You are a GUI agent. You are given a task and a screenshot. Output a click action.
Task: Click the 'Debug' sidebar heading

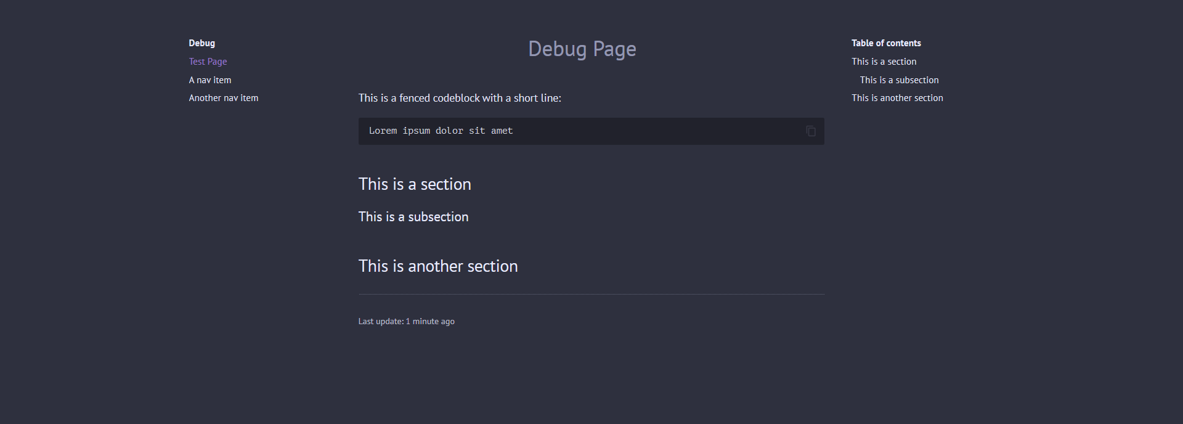(x=201, y=43)
